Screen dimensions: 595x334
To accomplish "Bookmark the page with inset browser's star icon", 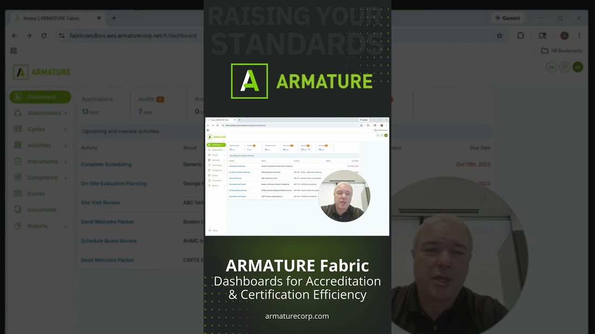I will pos(361,125).
